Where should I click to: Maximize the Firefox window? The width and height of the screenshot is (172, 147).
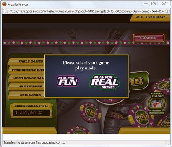pos(154,3)
